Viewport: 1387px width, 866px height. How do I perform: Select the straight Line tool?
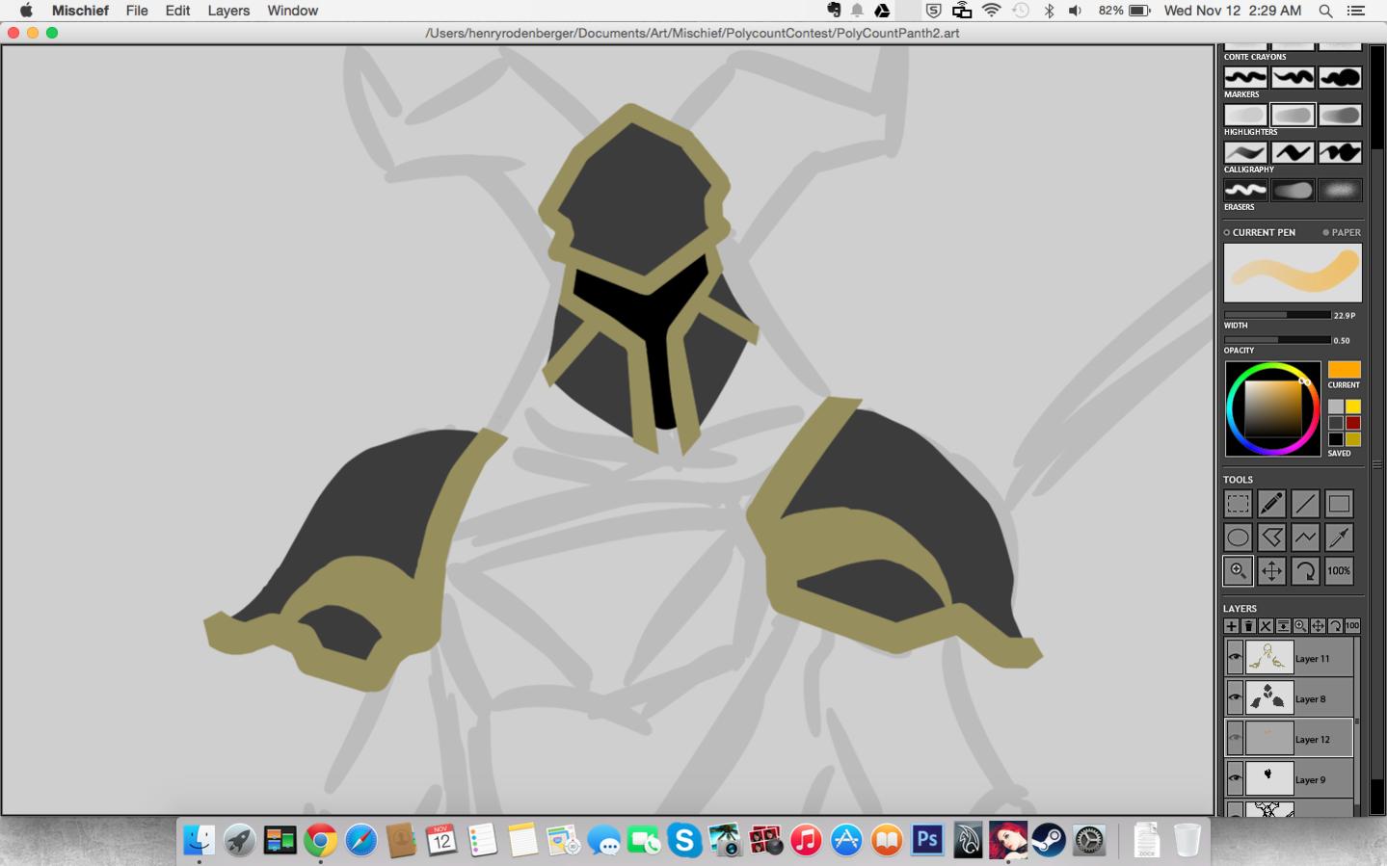point(1305,504)
